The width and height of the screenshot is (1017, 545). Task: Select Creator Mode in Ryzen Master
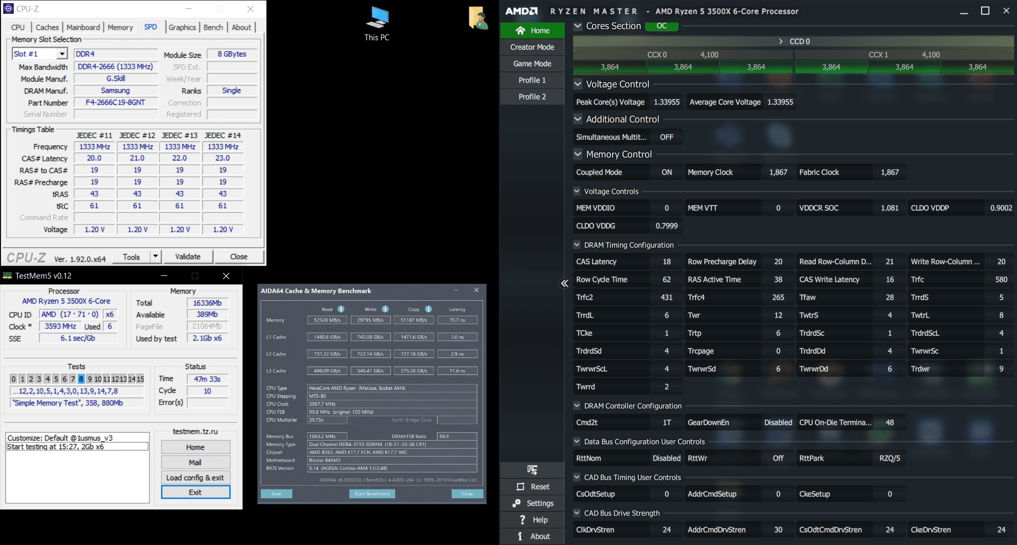pos(532,47)
